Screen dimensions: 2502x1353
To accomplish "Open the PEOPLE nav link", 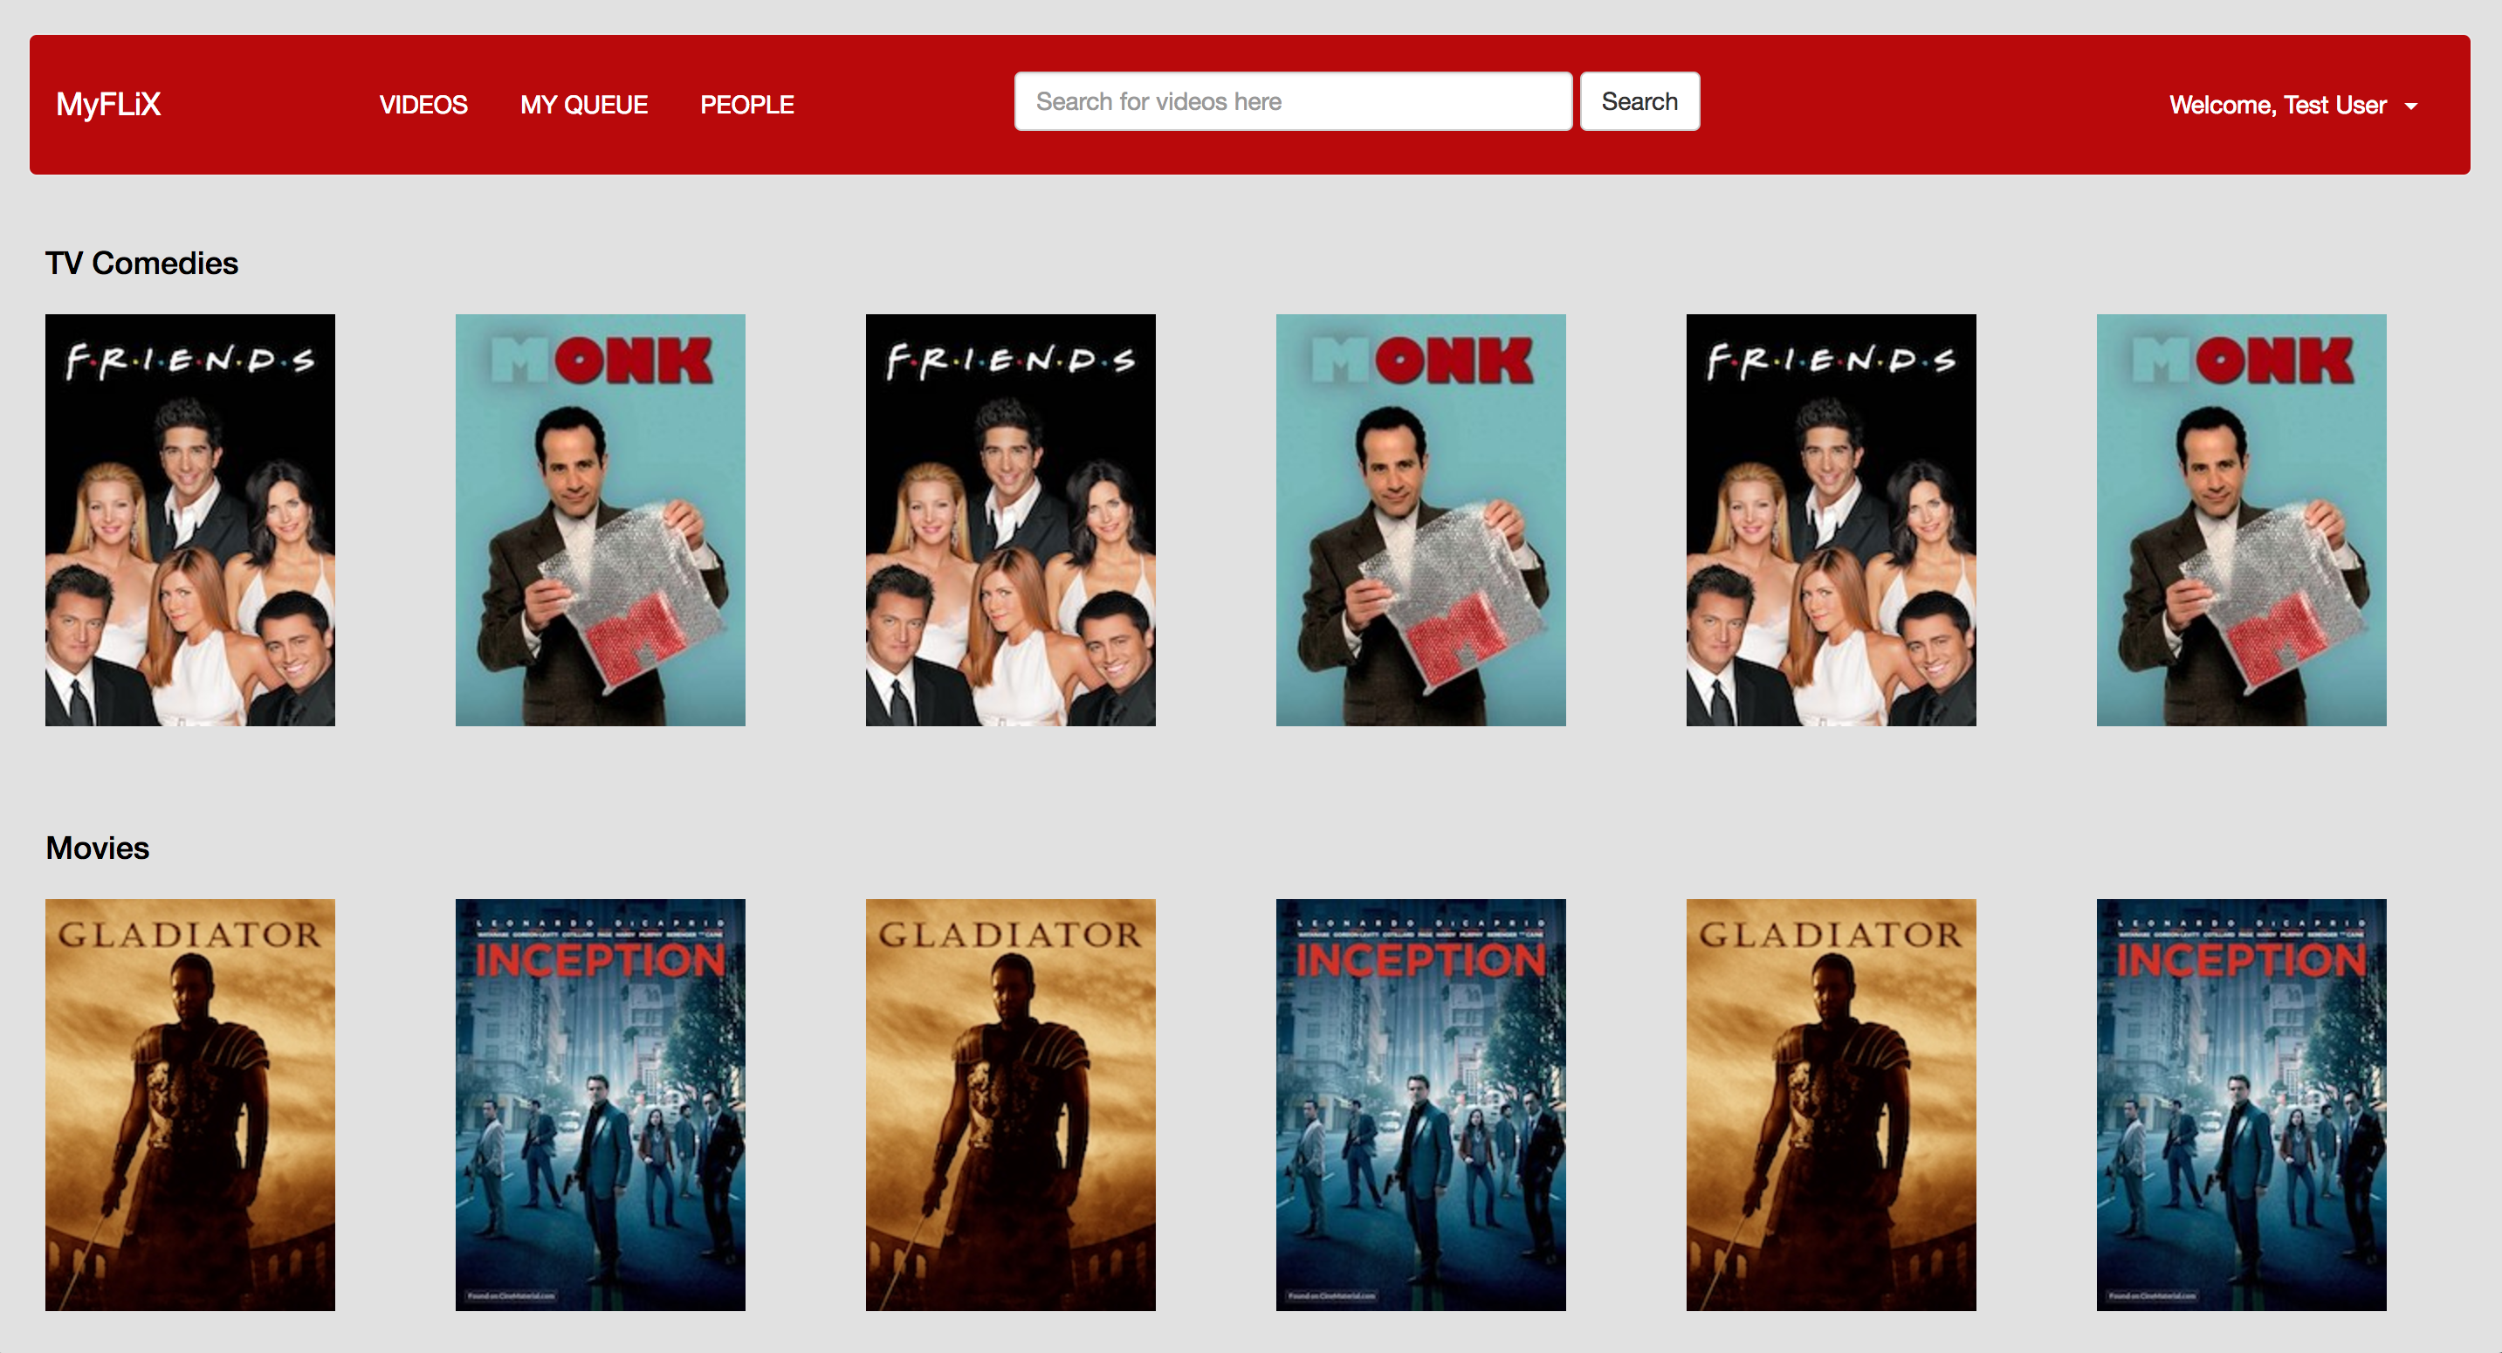I will pos(746,105).
